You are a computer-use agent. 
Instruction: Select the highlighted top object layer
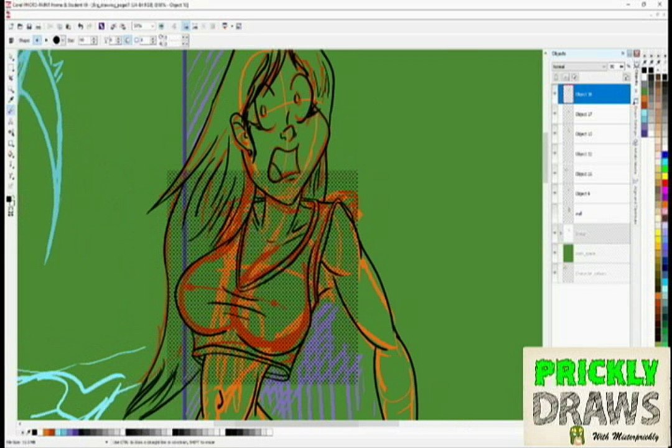(x=594, y=95)
